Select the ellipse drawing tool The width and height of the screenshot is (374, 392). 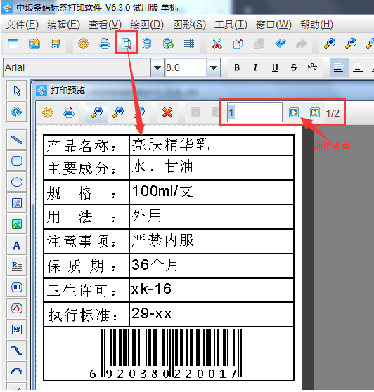tap(17, 182)
